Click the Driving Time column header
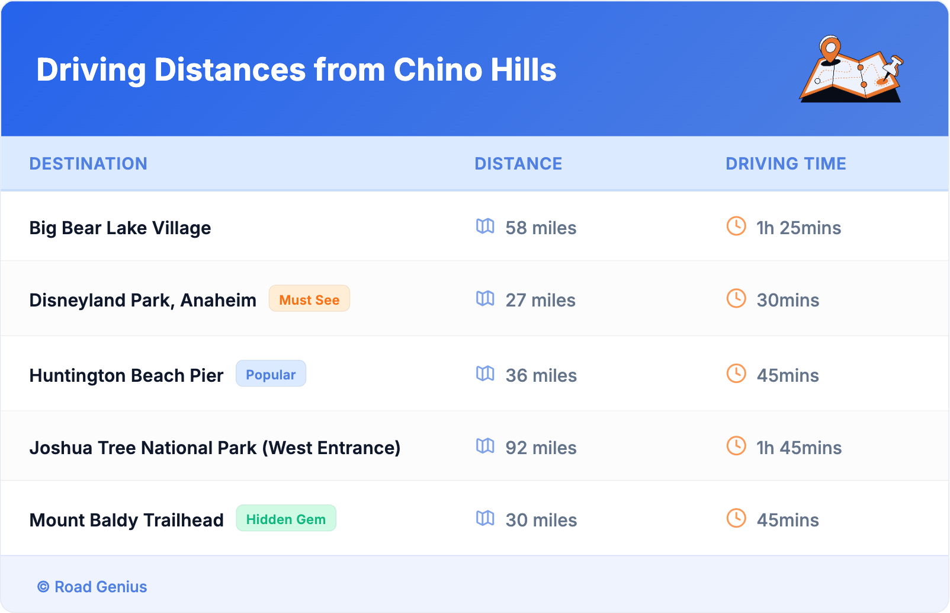 (786, 164)
